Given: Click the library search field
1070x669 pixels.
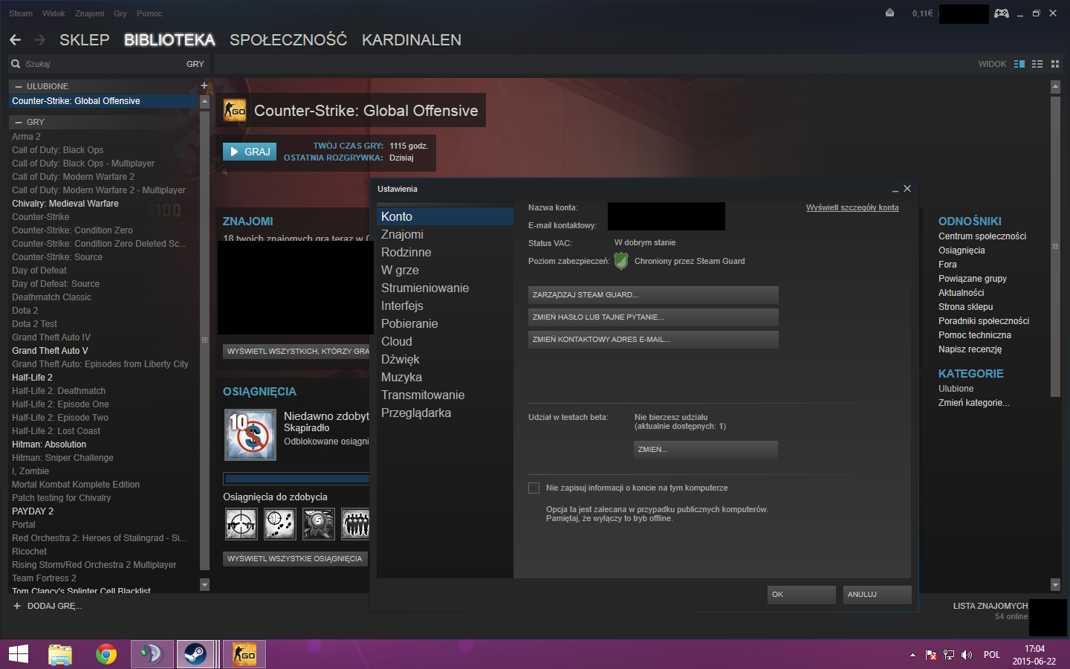Looking at the screenshot, I should tap(104, 64).
